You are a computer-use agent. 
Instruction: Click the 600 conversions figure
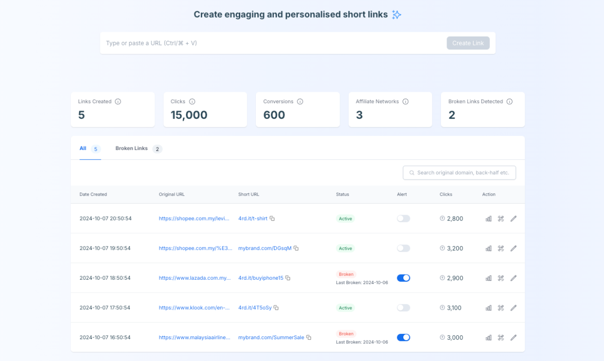pos(274,115)
